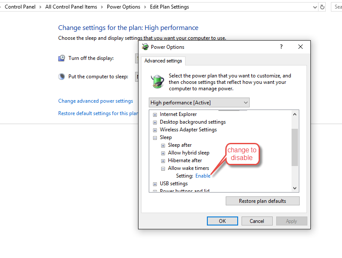Click the settings list scroll down arrow

[x=295, y=188]
